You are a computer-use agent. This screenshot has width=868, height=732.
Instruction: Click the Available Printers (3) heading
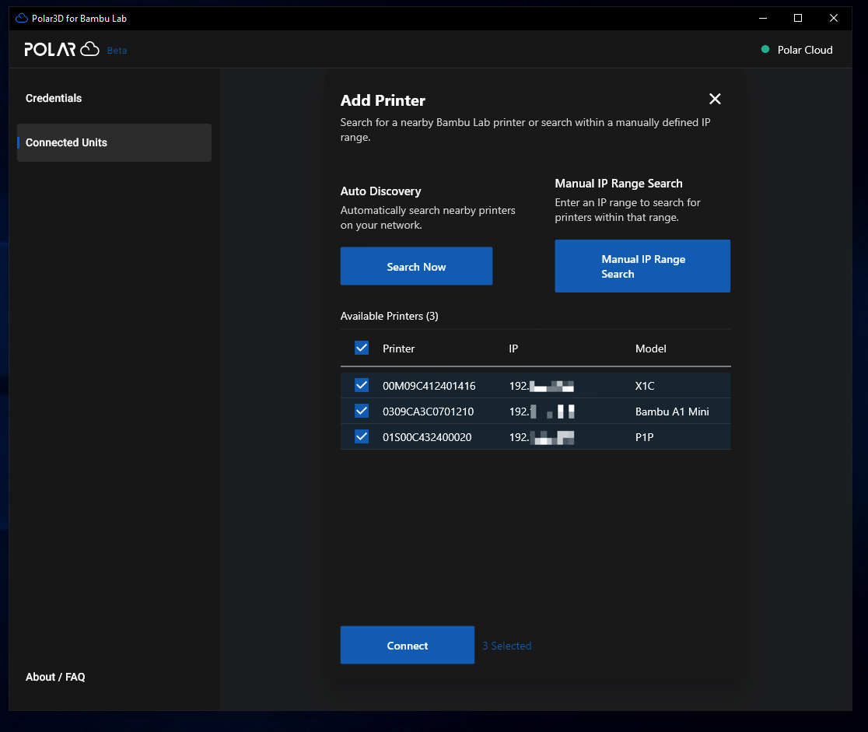pyautogui.click(x=389, y=316)
